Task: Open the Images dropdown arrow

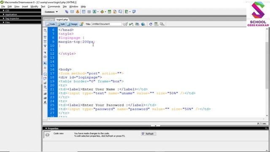Action: tap(98, 12)
